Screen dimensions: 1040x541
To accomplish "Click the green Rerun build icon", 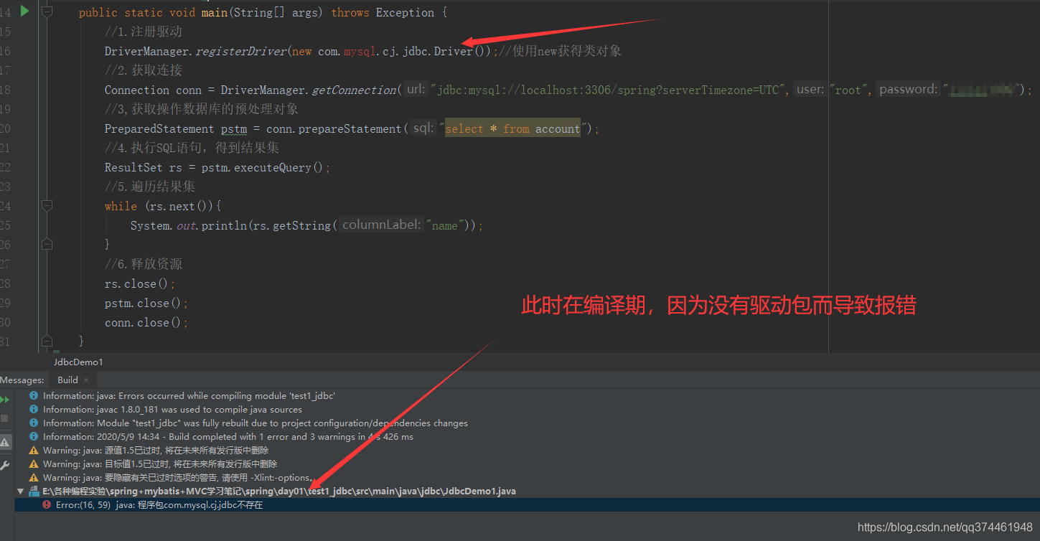I will 5,400.
